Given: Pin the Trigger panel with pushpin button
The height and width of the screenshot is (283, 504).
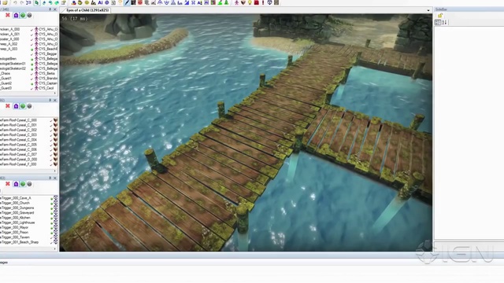Looking at the screenshot, I should 50,178.
